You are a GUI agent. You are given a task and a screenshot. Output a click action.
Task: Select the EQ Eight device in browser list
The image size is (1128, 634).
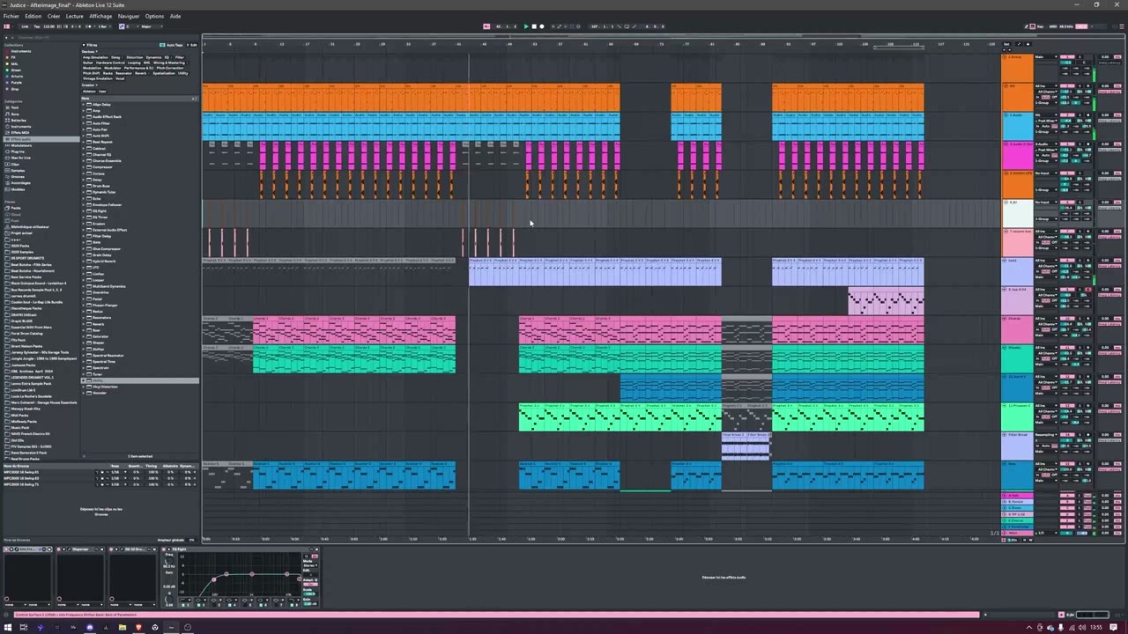99,211
